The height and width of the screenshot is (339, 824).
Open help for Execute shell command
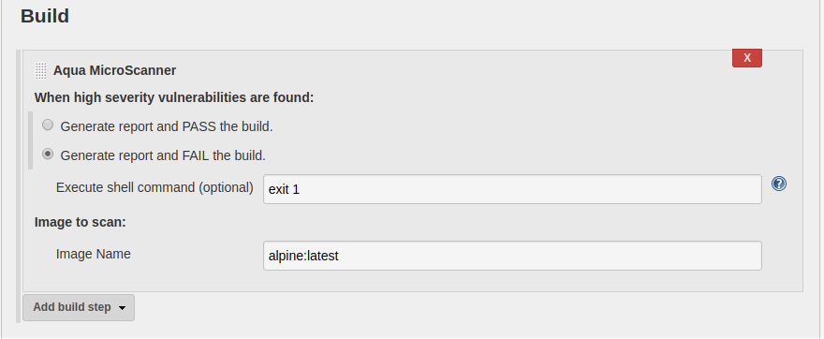pyautogui.click(x=779, y=184)
